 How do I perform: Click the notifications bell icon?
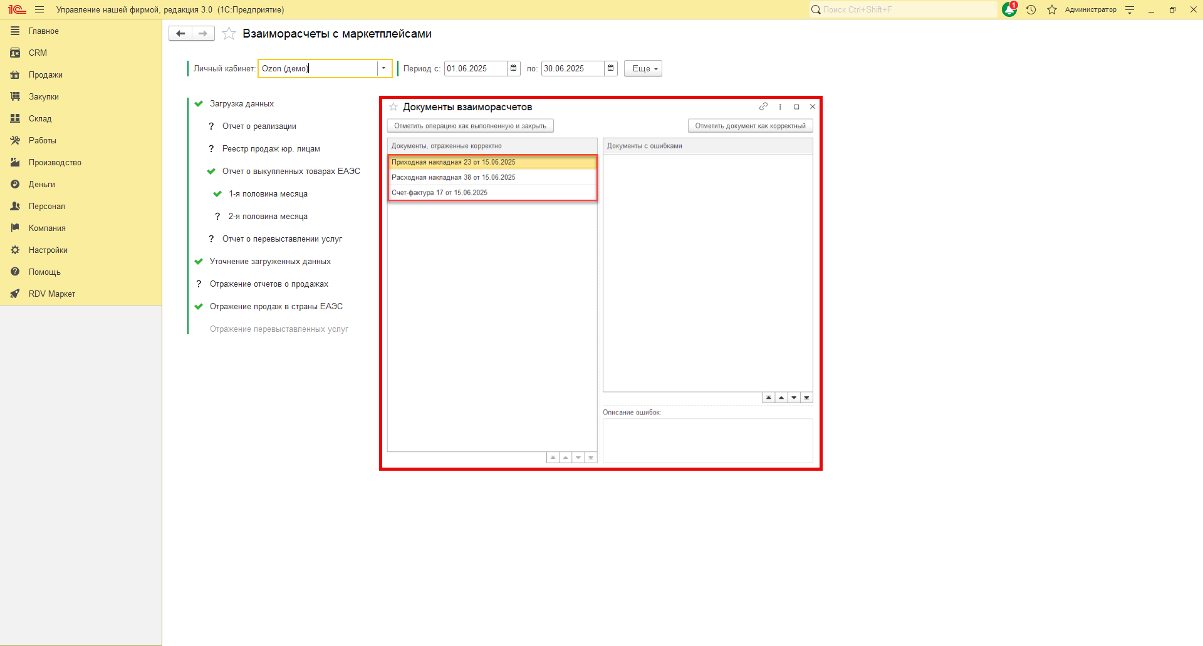tap(1009, 9)
